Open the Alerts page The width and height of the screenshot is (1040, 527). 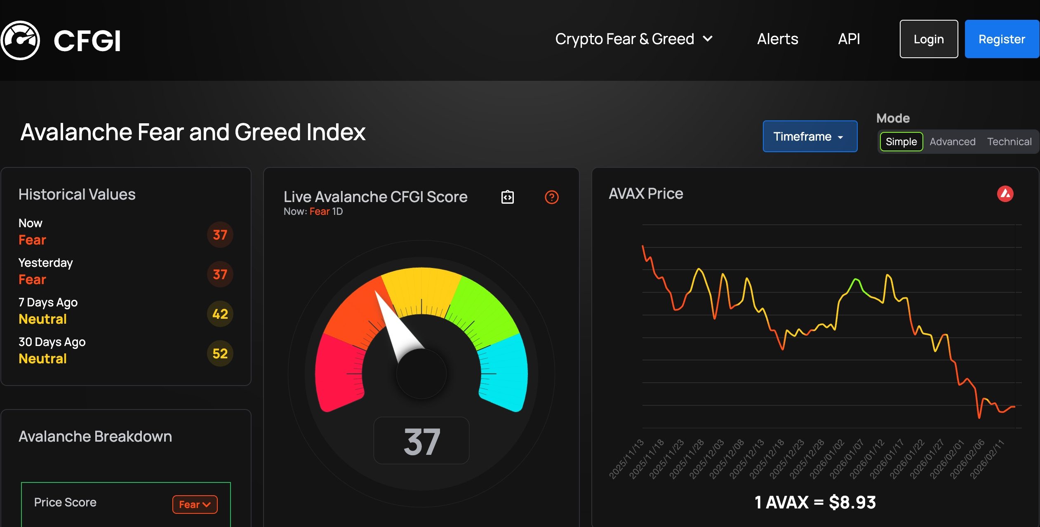[x=777, y=39]
